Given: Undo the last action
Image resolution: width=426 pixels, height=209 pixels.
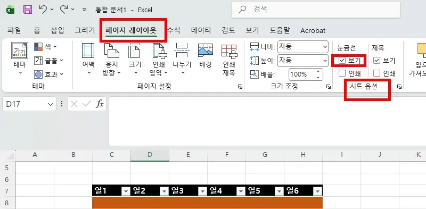Looking at the screenshot, I should coord(44,10).
